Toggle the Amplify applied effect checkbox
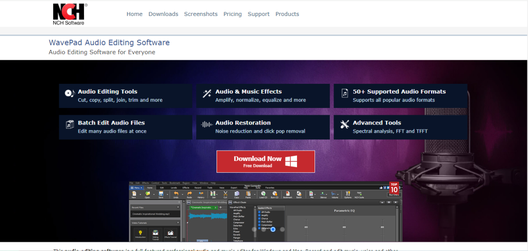This screenshot has height=251, width=528. coord(259,215)
